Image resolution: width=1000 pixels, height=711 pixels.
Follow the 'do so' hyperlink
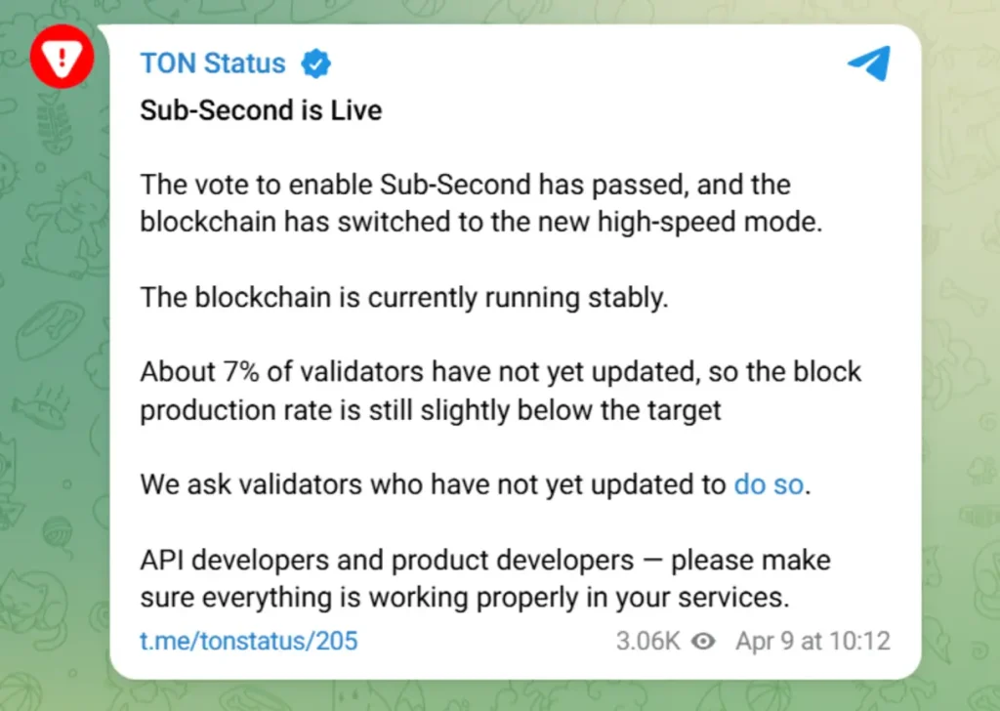point(768,484)
